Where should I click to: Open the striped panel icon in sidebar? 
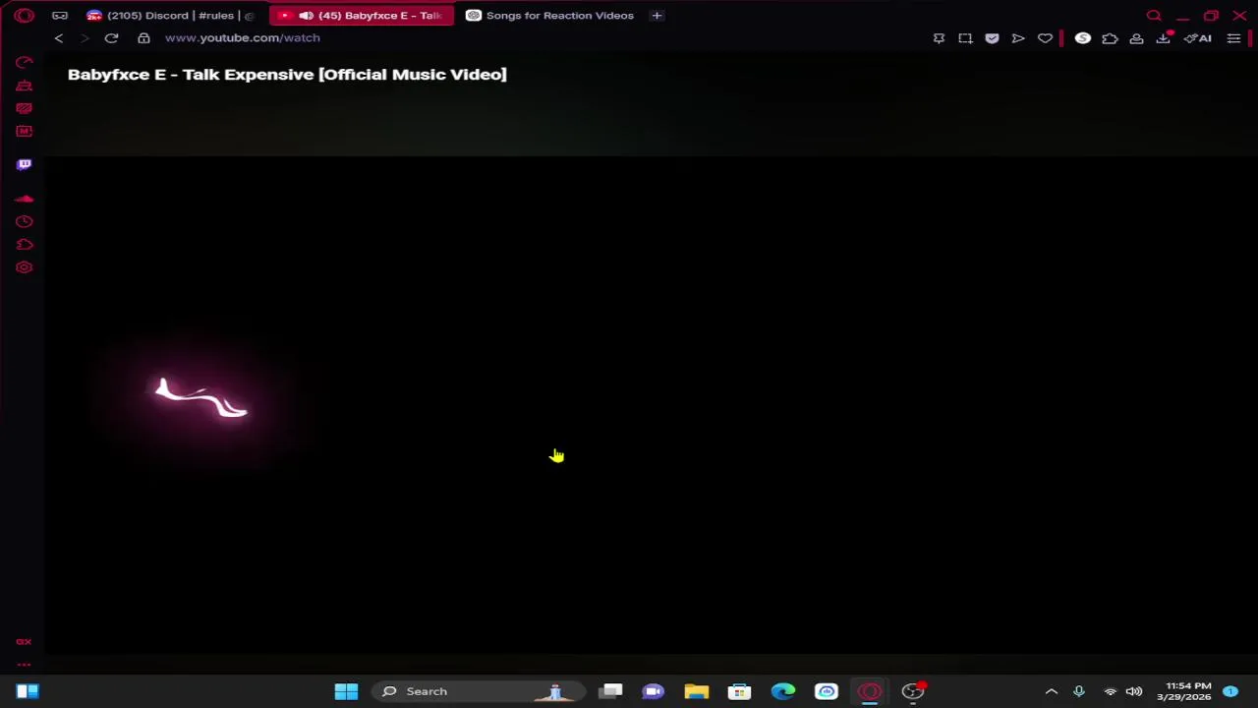[25, 108]
